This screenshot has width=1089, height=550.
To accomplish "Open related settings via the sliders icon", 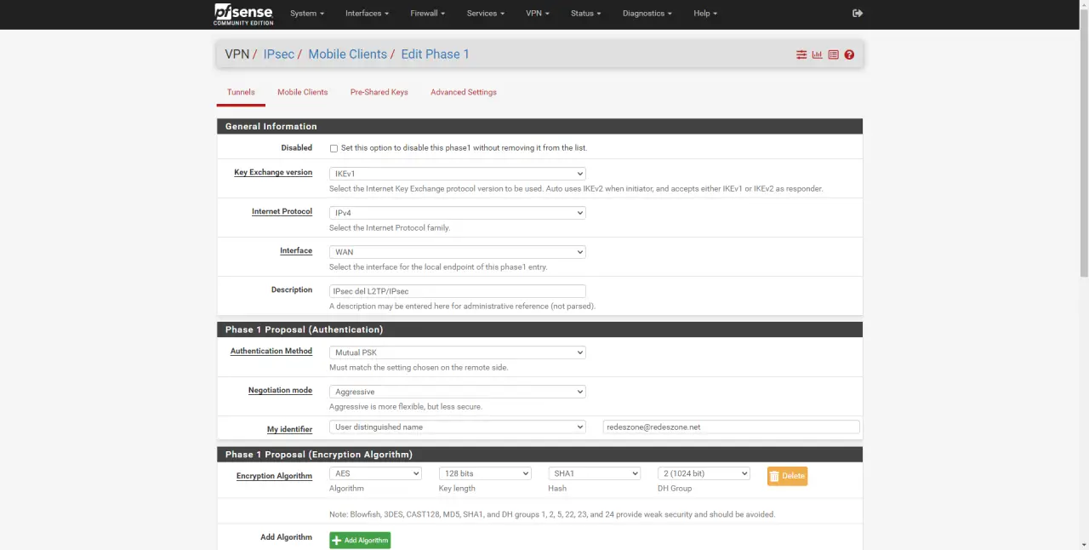I will click(801, 54).
